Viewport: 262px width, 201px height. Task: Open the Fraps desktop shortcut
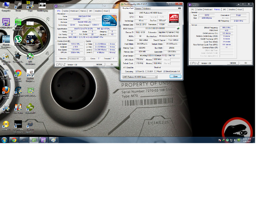[30, 7]
